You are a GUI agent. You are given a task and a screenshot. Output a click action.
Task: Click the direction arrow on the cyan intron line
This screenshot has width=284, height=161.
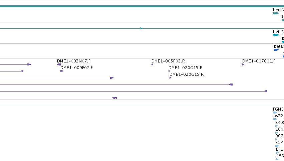[141, 28]
